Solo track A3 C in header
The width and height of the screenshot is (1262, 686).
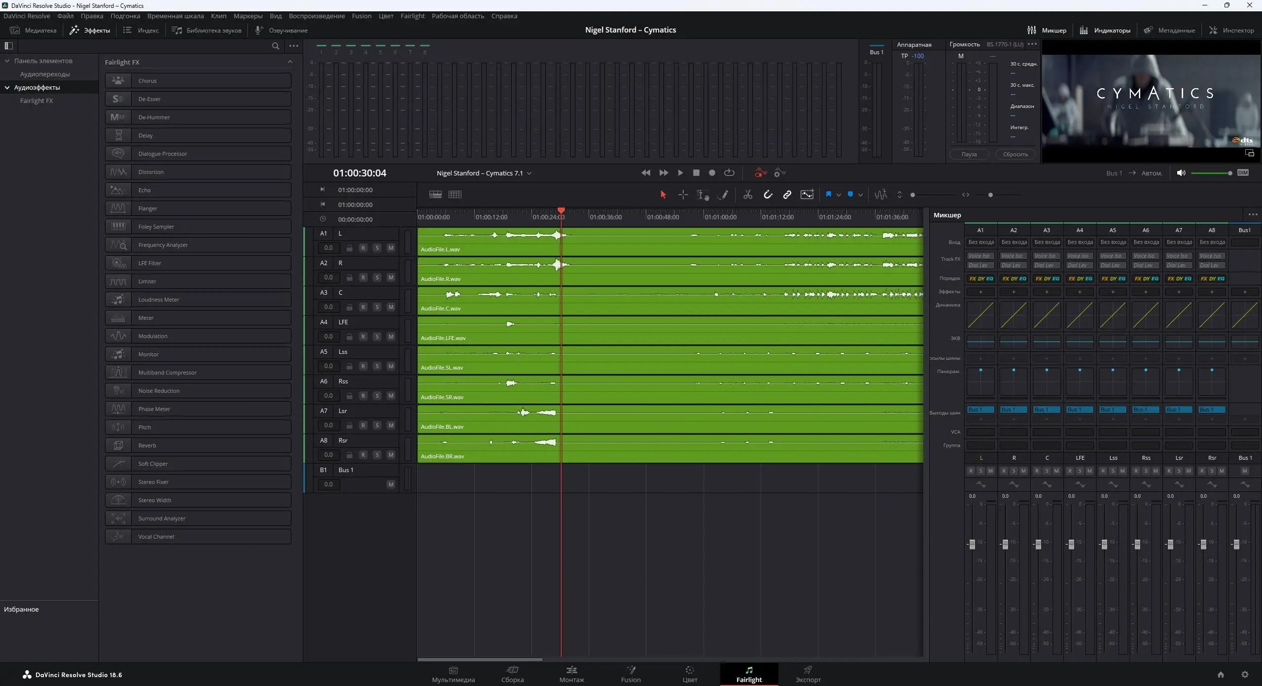(x=377, y=307)
